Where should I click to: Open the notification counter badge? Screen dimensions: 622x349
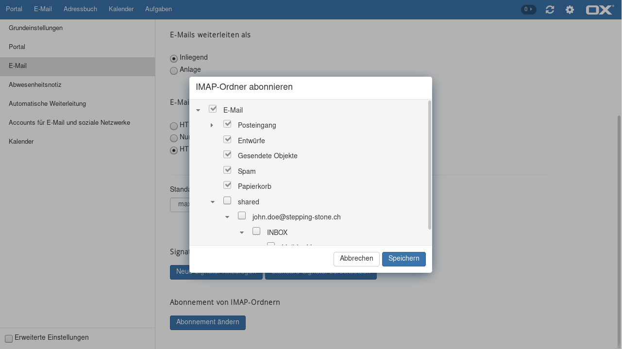tap(528, 9)
